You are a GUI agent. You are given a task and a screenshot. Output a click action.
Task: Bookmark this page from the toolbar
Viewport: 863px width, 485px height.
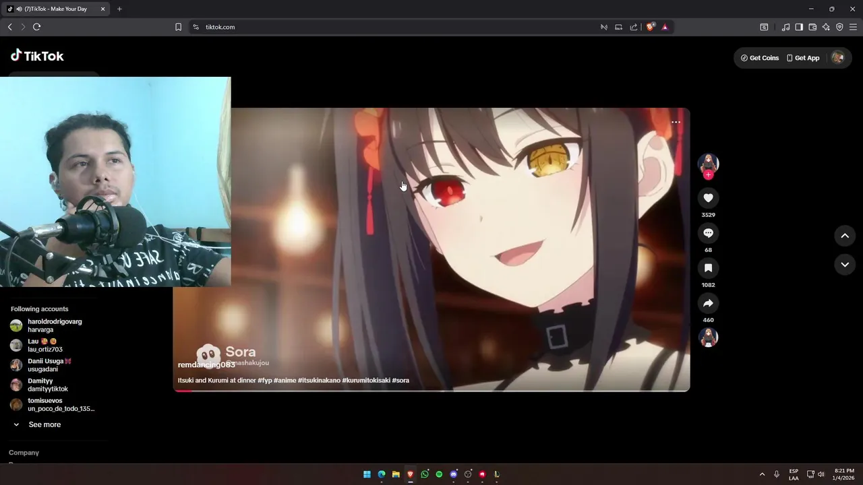(178, 27)
